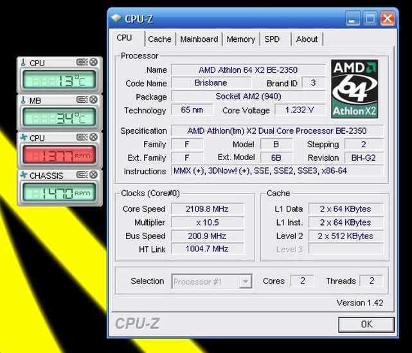The image size is (412, 353).
Task: Click the 200.9 MHz bus speed value
Action: (208, 236)
